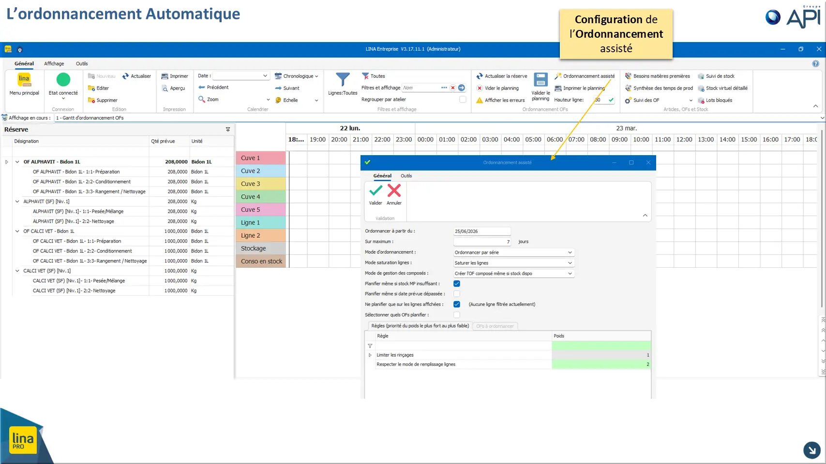This screenshot has height=464, width=826.
Task: Click the Annuler red cross icon
Action: pos(394,190)
